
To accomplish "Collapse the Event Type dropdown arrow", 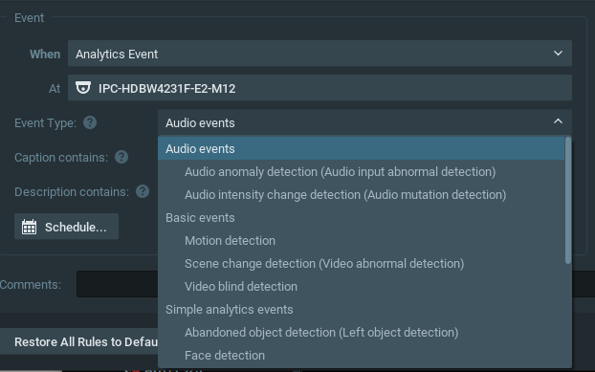I will (558, 121).
